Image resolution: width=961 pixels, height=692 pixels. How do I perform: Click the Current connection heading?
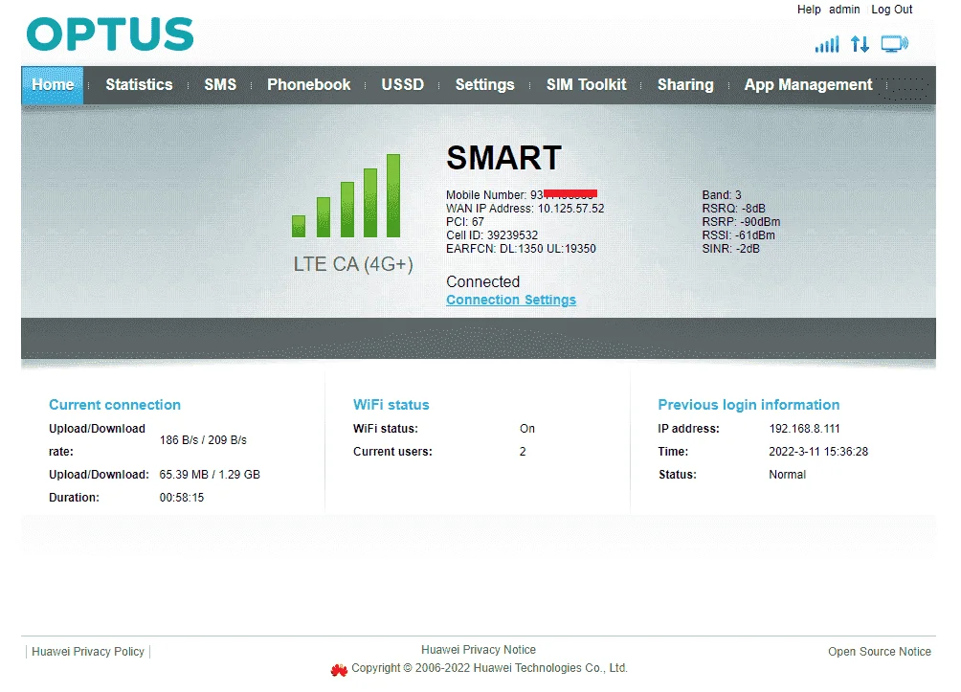tap(115, 405)
